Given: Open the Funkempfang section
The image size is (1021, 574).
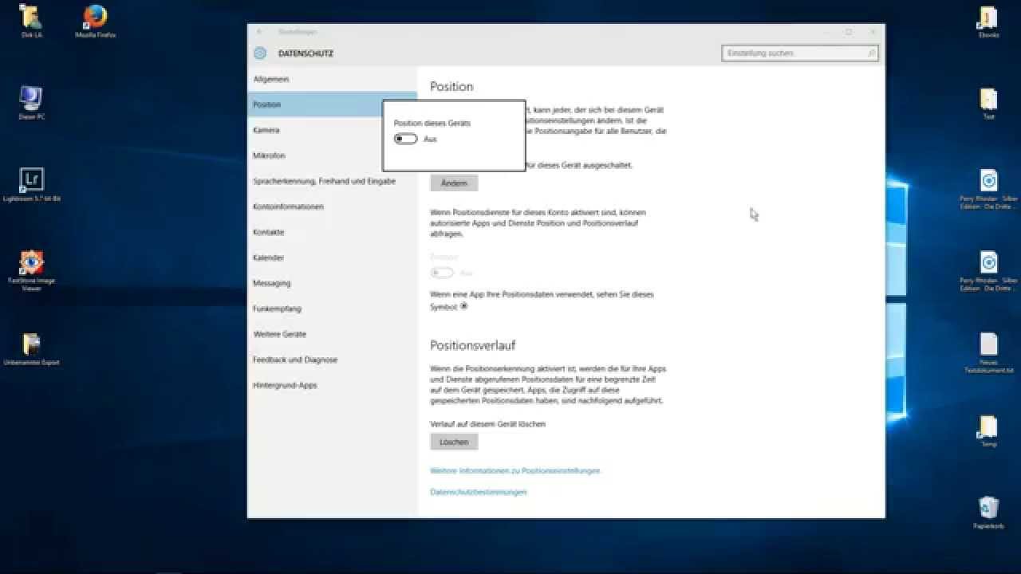Looking at the screenshot, I should (x=332, y=309).
